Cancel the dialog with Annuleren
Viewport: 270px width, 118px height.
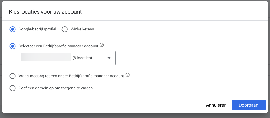216,105
